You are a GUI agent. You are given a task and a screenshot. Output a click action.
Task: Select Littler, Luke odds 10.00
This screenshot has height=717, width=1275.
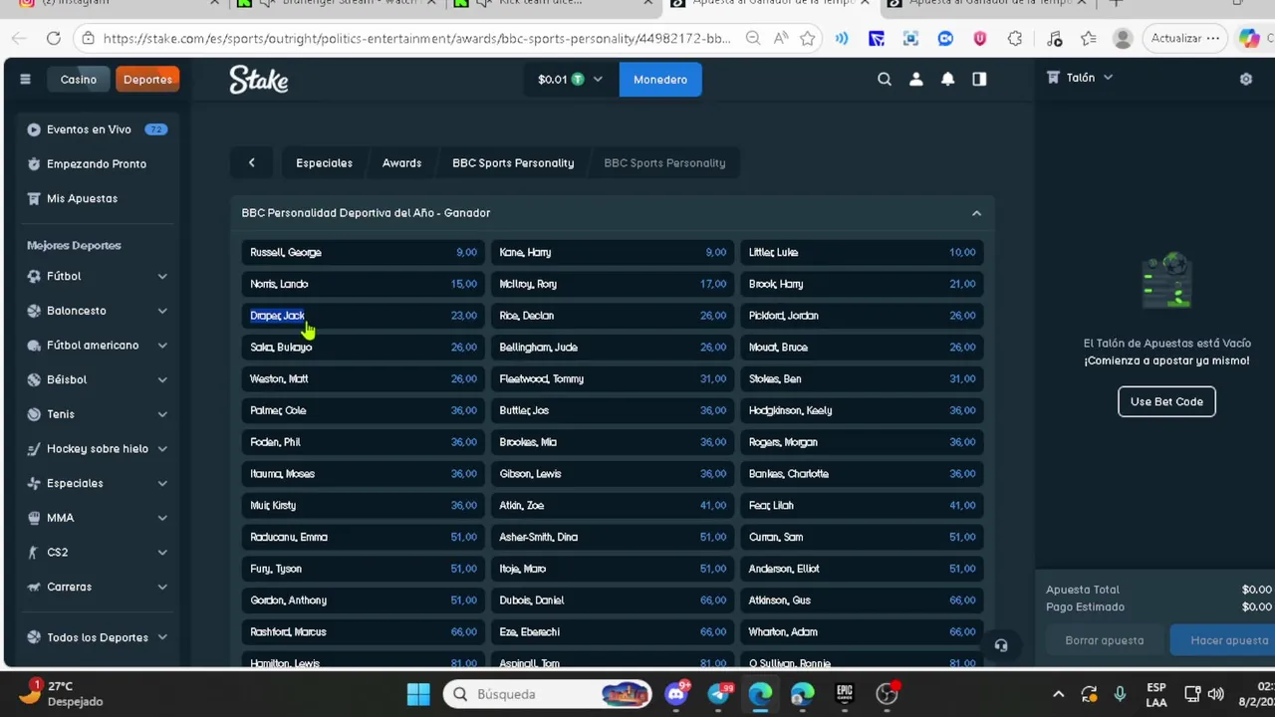click(862, 253)
